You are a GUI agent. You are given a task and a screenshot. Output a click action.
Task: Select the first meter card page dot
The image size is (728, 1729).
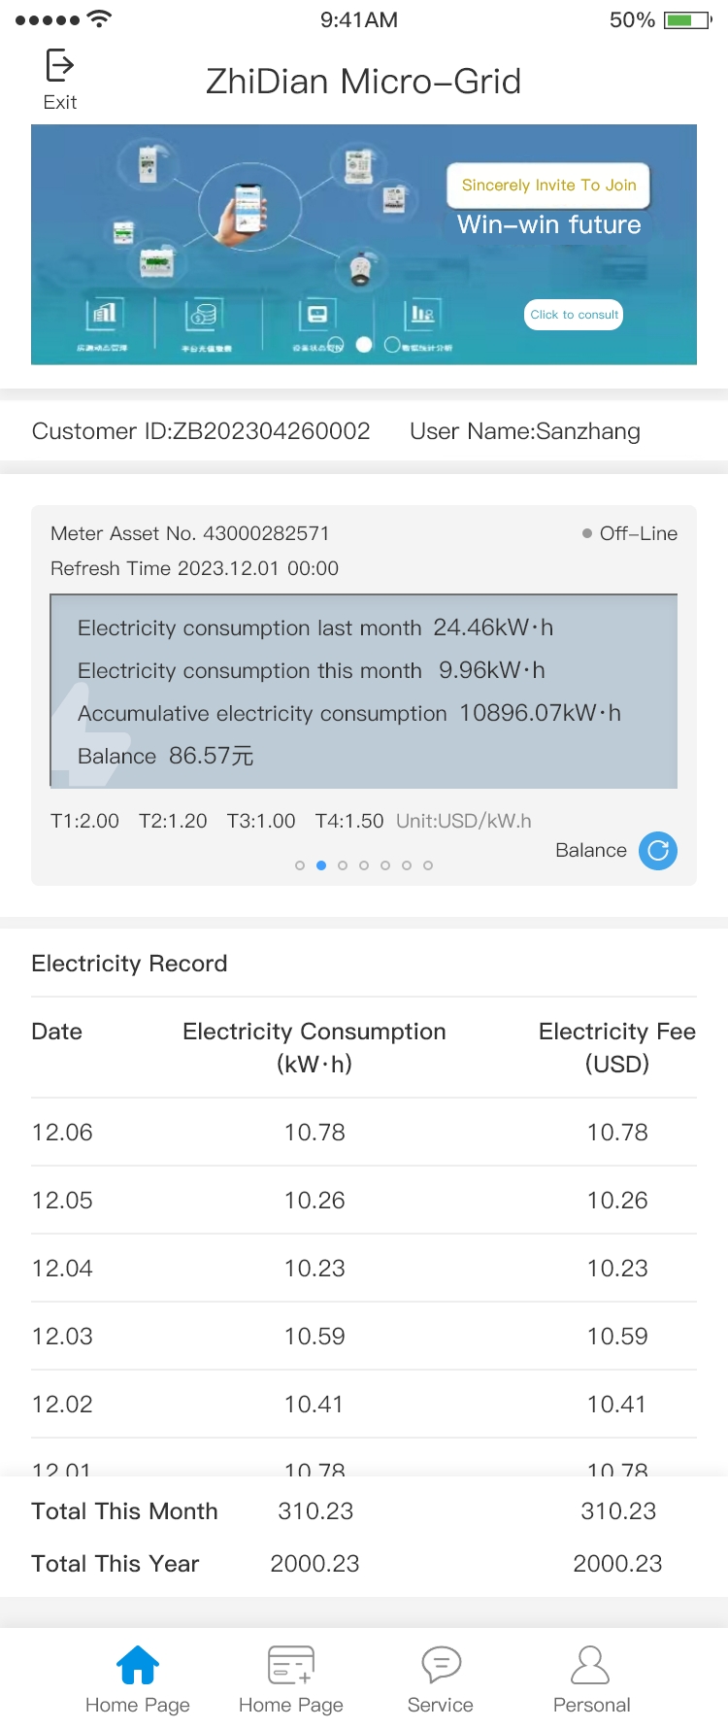pyautogui.click(x=300, y=865)
